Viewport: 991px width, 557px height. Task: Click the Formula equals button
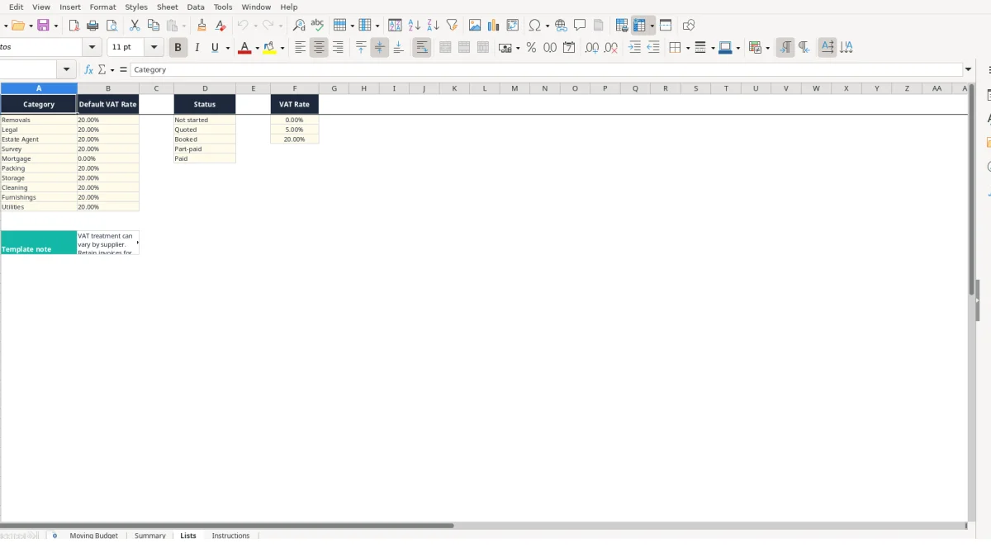[x=124, y=70]
